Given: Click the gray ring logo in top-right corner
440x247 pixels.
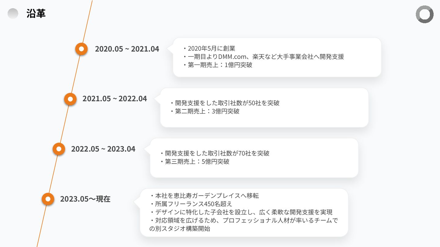Looking at the screenshot, I should (424, 14).
